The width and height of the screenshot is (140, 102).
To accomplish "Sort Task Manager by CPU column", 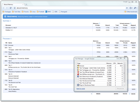I will [x=115, y=63].
